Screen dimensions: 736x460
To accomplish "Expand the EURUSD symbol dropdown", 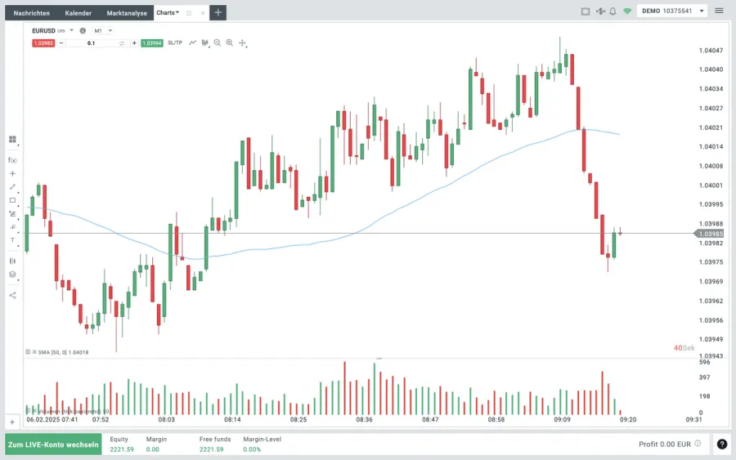I will (71, 30).
